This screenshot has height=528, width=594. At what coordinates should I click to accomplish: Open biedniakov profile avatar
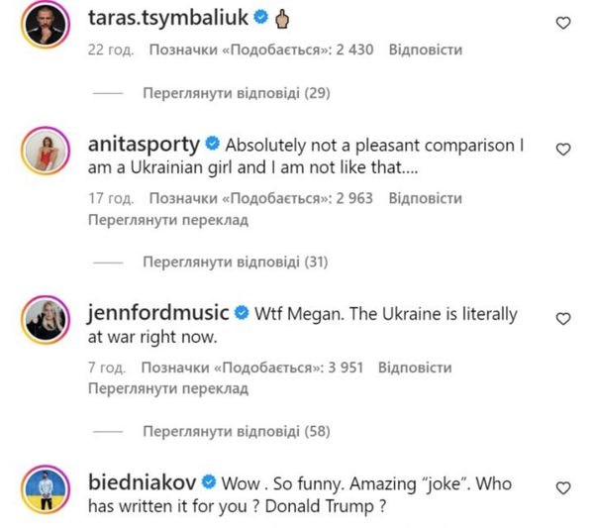click(43, 491)
